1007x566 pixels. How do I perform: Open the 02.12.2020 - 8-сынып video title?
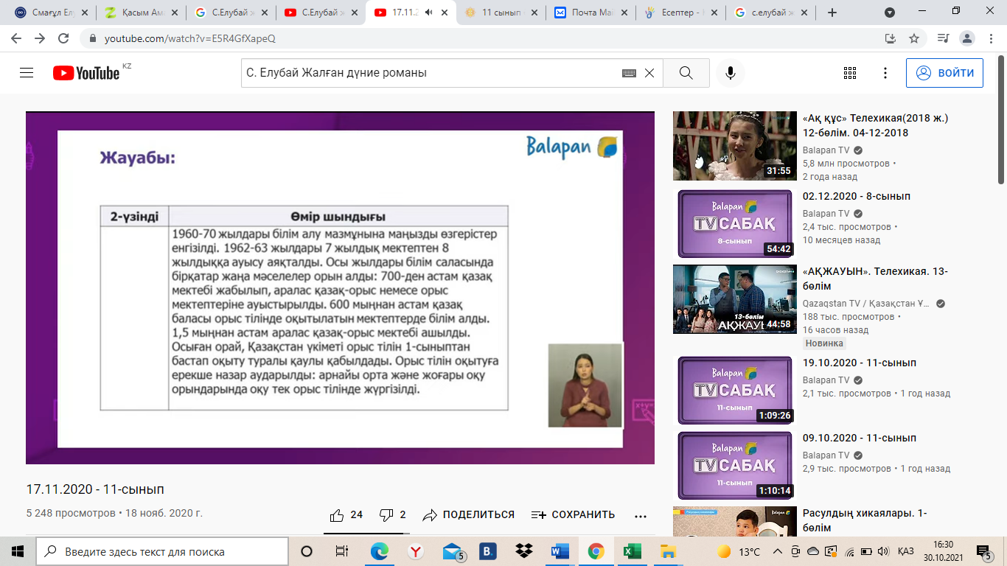[x=857, y=197]
